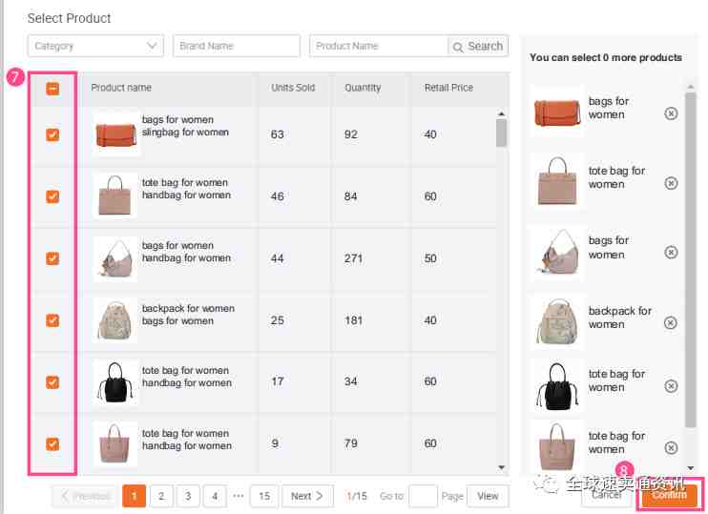Jump to page 15
Image resolution: width=708 pixels, height=514 pixels.
tap(264, 496)
